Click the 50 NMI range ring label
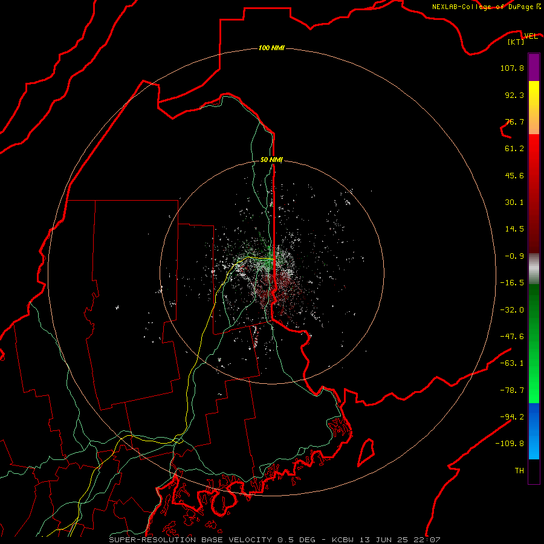The image size is (544, 544). click(x=271, y=160)
